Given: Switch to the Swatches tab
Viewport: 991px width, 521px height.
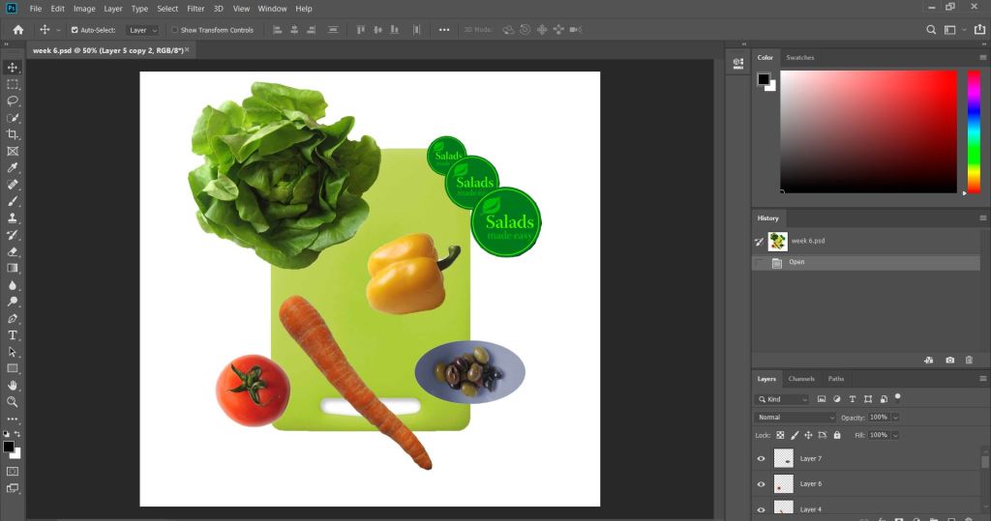Looking at the screenshot, I should pos(799,58).
